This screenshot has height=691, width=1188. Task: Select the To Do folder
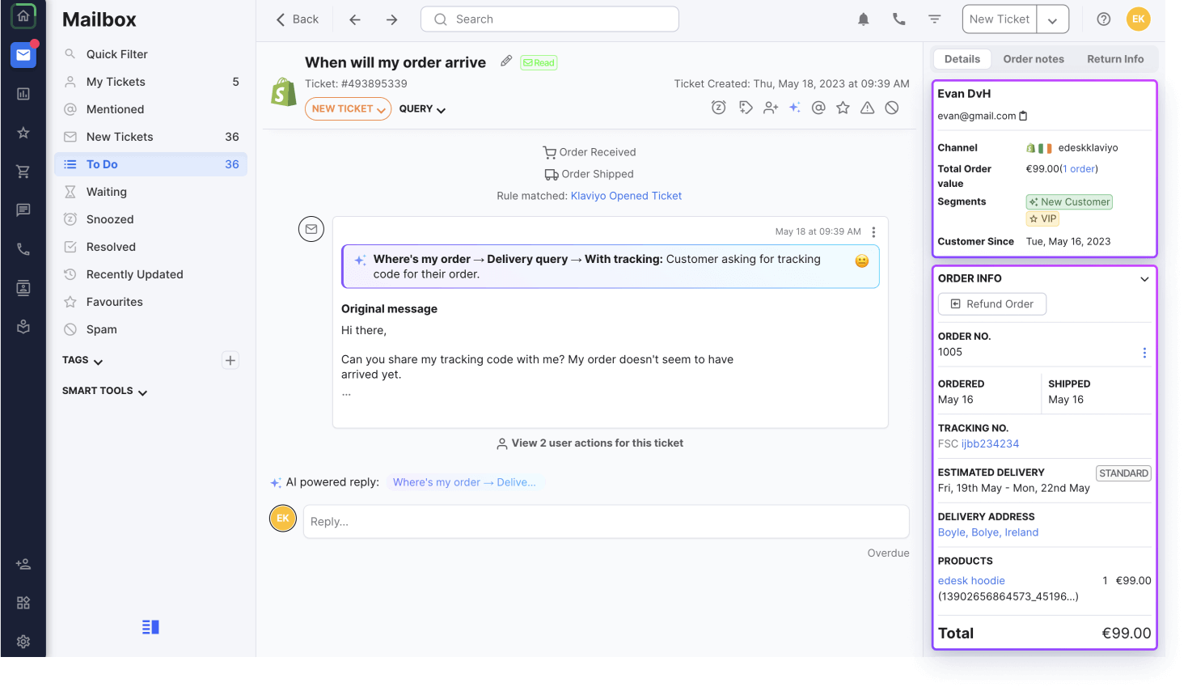(150, 164)
